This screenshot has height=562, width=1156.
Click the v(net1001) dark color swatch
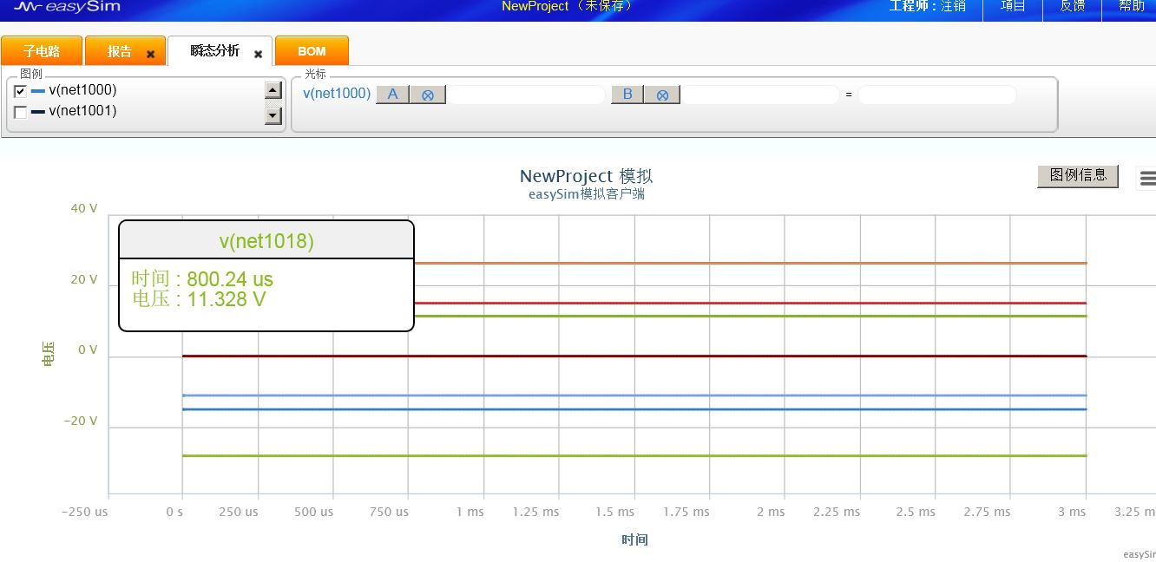[38, 112]
